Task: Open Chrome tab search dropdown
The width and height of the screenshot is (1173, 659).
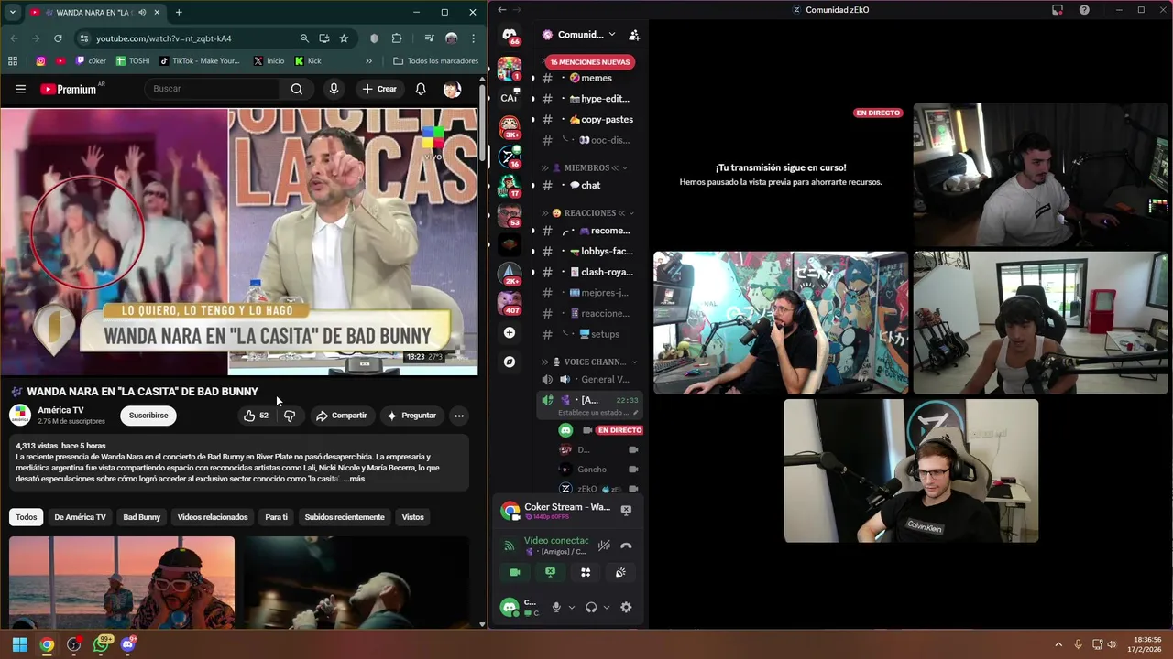Action: coord(12,13)
